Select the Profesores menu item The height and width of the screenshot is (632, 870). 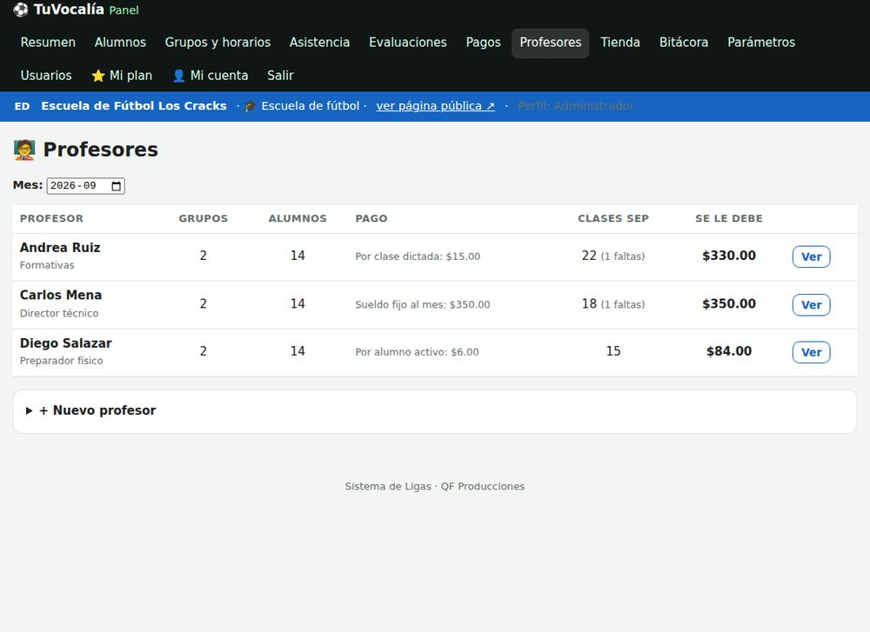point(551,42)
